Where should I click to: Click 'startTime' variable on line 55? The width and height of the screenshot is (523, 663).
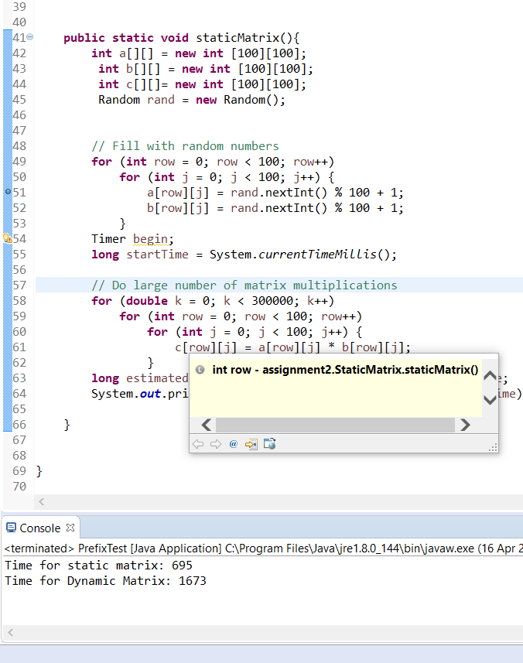point(157,254)
